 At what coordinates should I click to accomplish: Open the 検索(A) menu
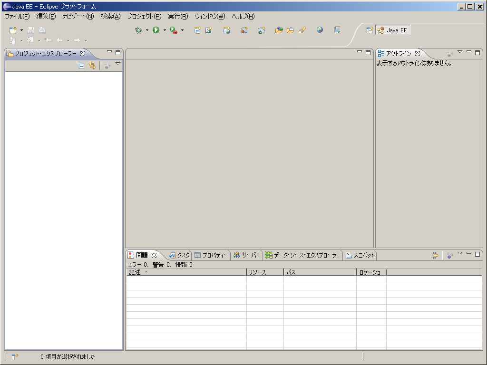(110, 17)
